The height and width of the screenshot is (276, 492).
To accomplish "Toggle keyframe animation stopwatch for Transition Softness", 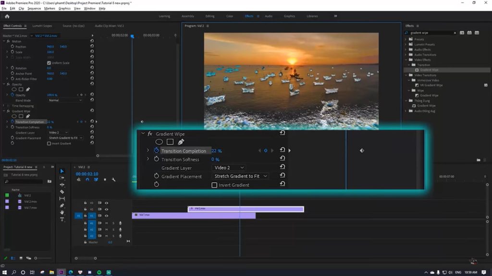I will point(157,159).
